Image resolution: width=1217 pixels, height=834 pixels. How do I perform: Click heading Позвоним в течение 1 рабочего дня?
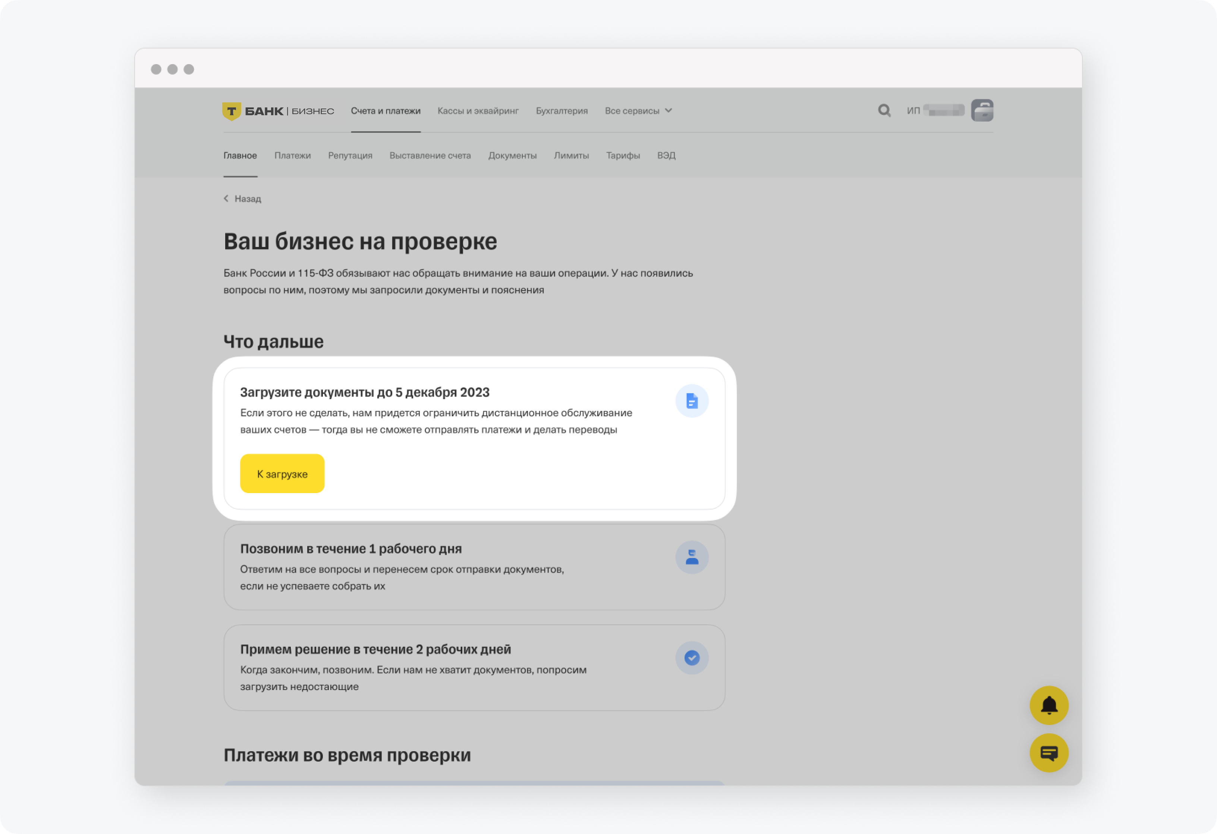tap(351, 549)
